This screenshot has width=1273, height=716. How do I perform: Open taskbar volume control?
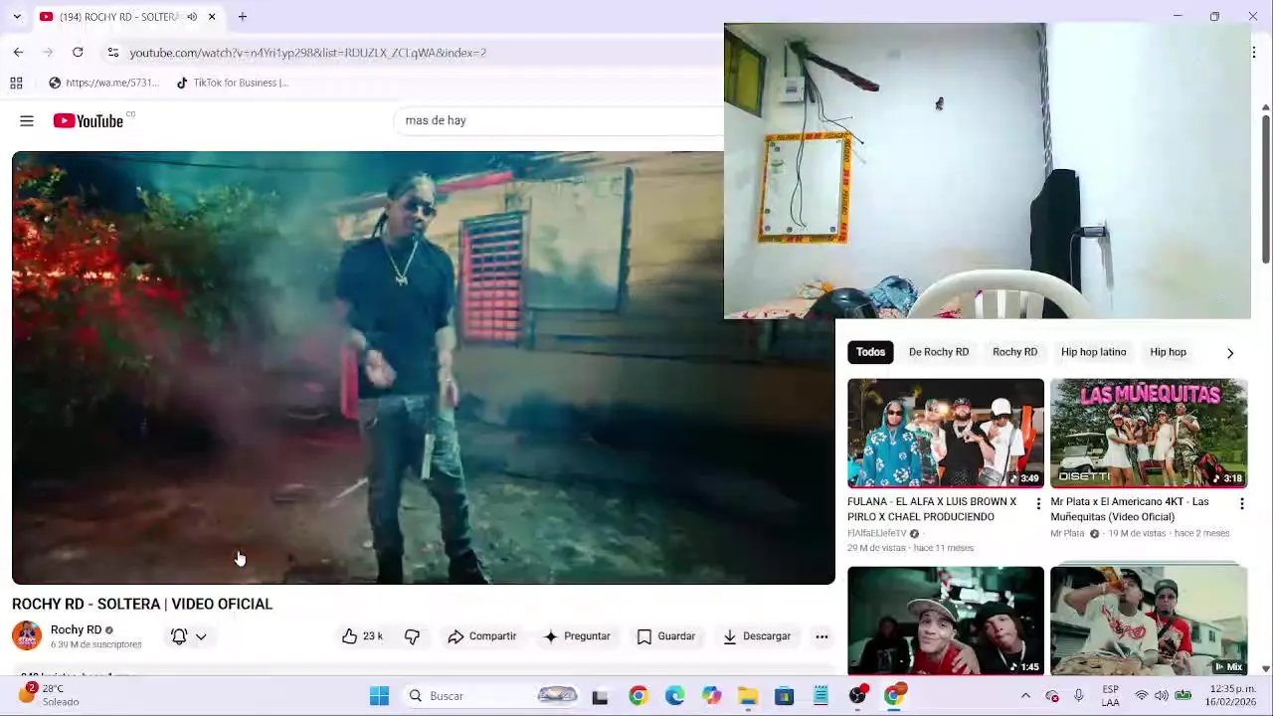tap(1162, 696)
